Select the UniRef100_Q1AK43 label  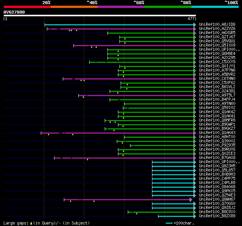tap(217, 133)
